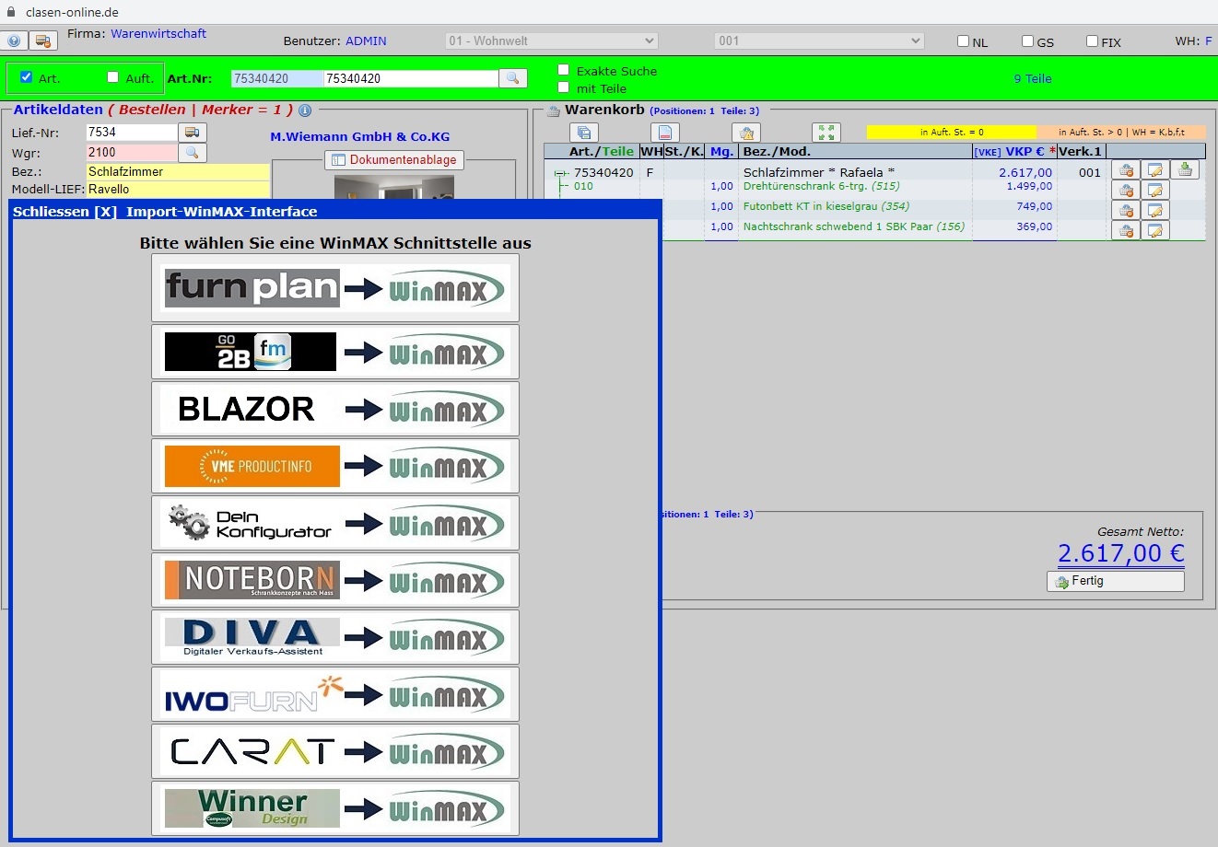Click the 2.617,00 € total net link
Viewport: 1218px width, 847px height.
[x=1121, y=553]
